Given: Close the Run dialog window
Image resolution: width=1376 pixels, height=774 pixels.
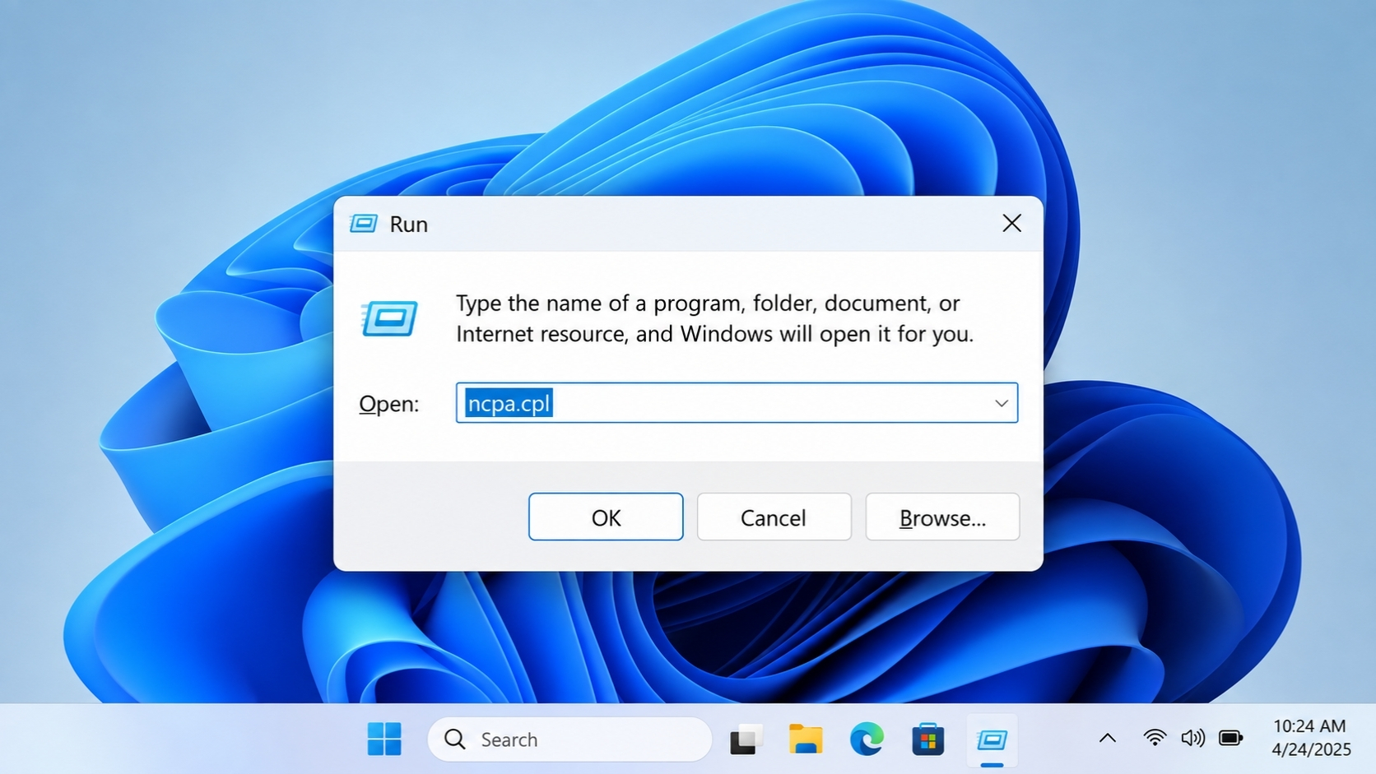Looking at the screenshot, I should 1011,223.
